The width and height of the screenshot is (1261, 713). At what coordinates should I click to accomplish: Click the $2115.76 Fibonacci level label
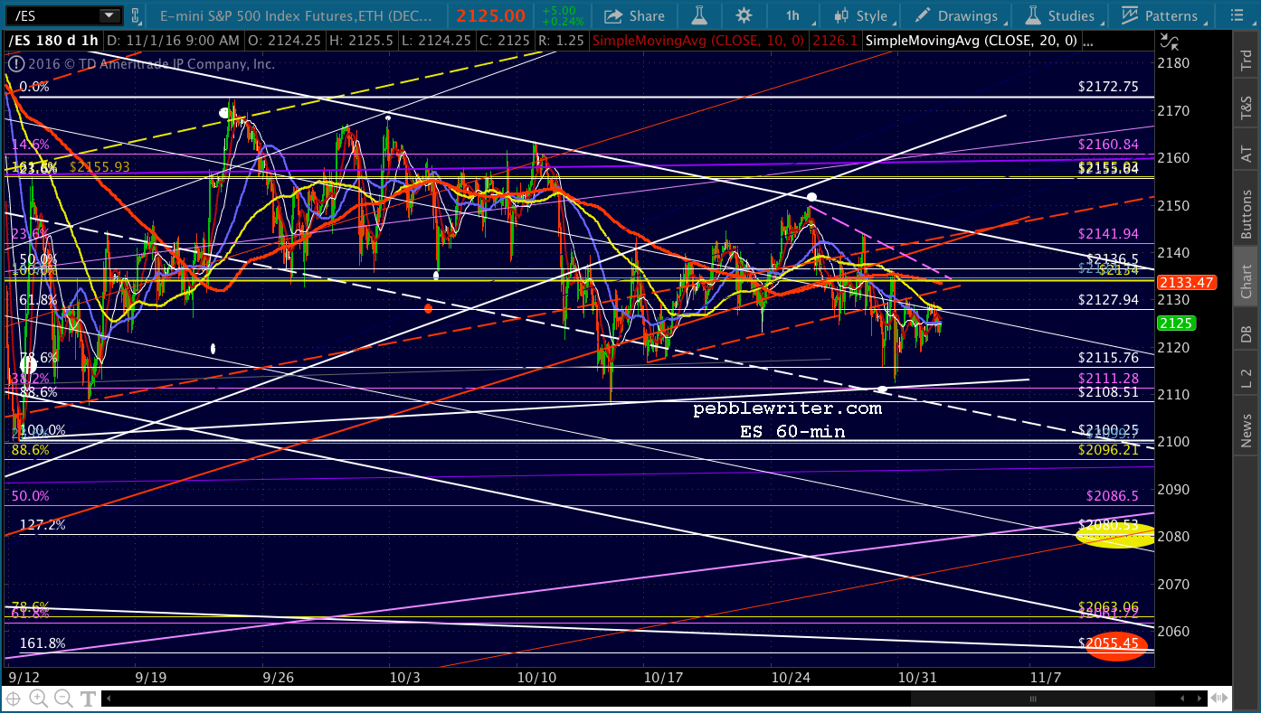tap(1108, 358)
